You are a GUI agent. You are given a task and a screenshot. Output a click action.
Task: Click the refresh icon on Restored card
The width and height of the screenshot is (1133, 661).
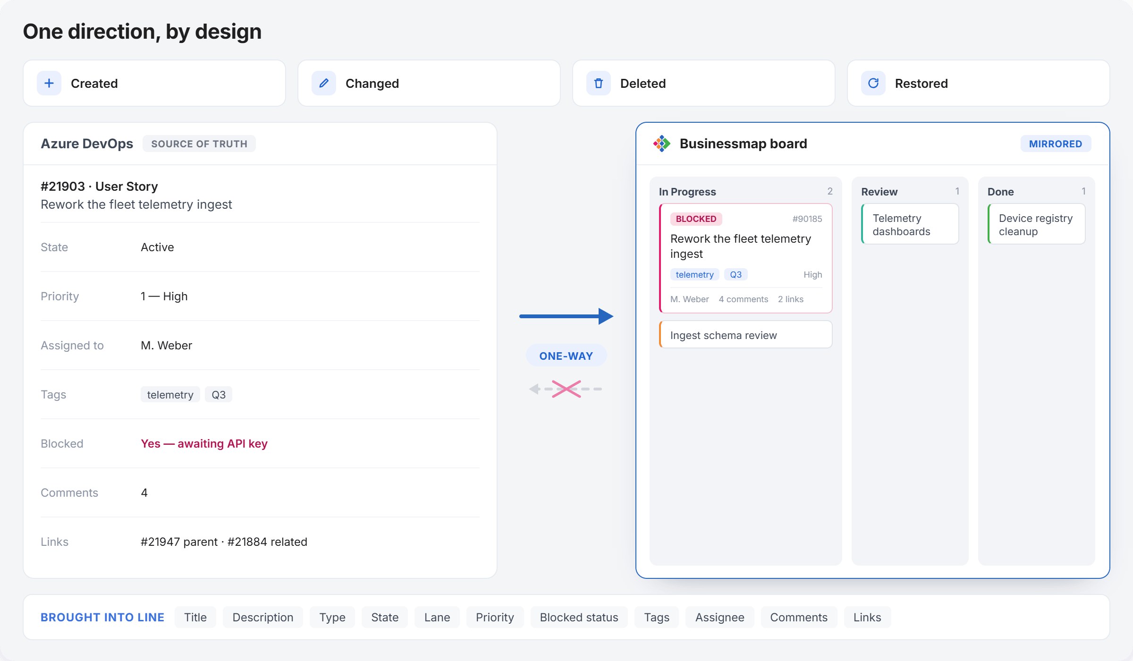pyautogui.click(x=873, y=84)
